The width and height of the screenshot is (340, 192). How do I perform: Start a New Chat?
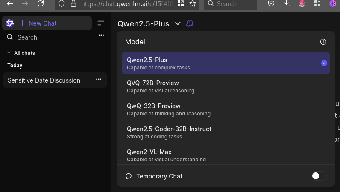pyautogui.click(x=42, y=23)
